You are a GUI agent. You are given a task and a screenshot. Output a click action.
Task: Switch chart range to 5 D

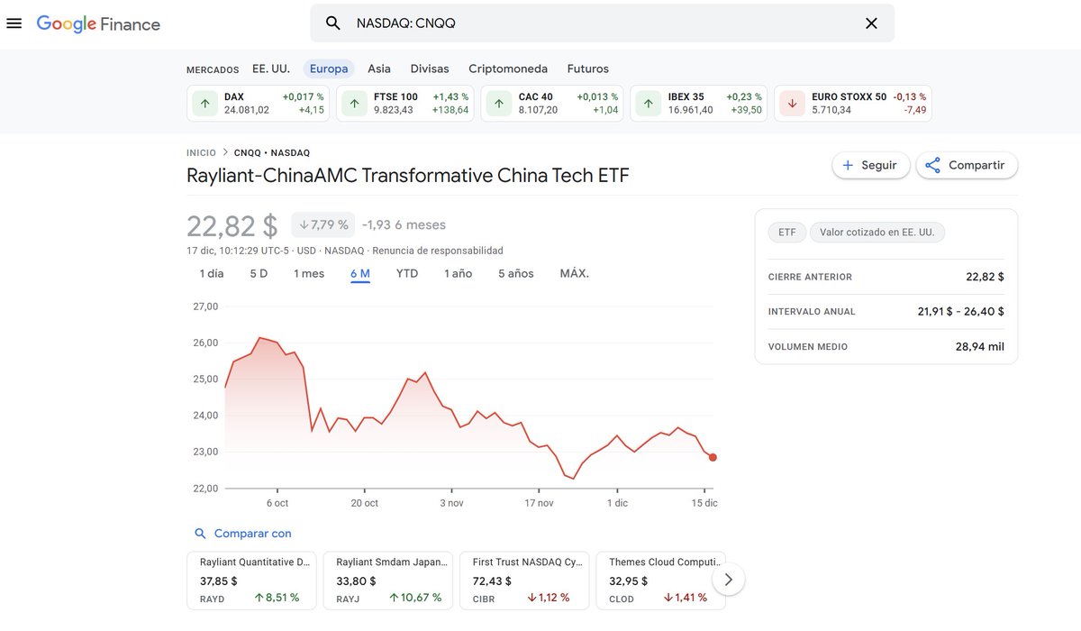click(259, 273)
